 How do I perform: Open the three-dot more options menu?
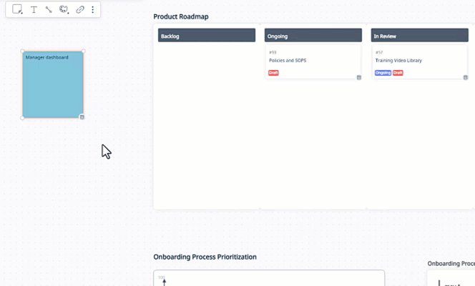(x=93, y=10)
